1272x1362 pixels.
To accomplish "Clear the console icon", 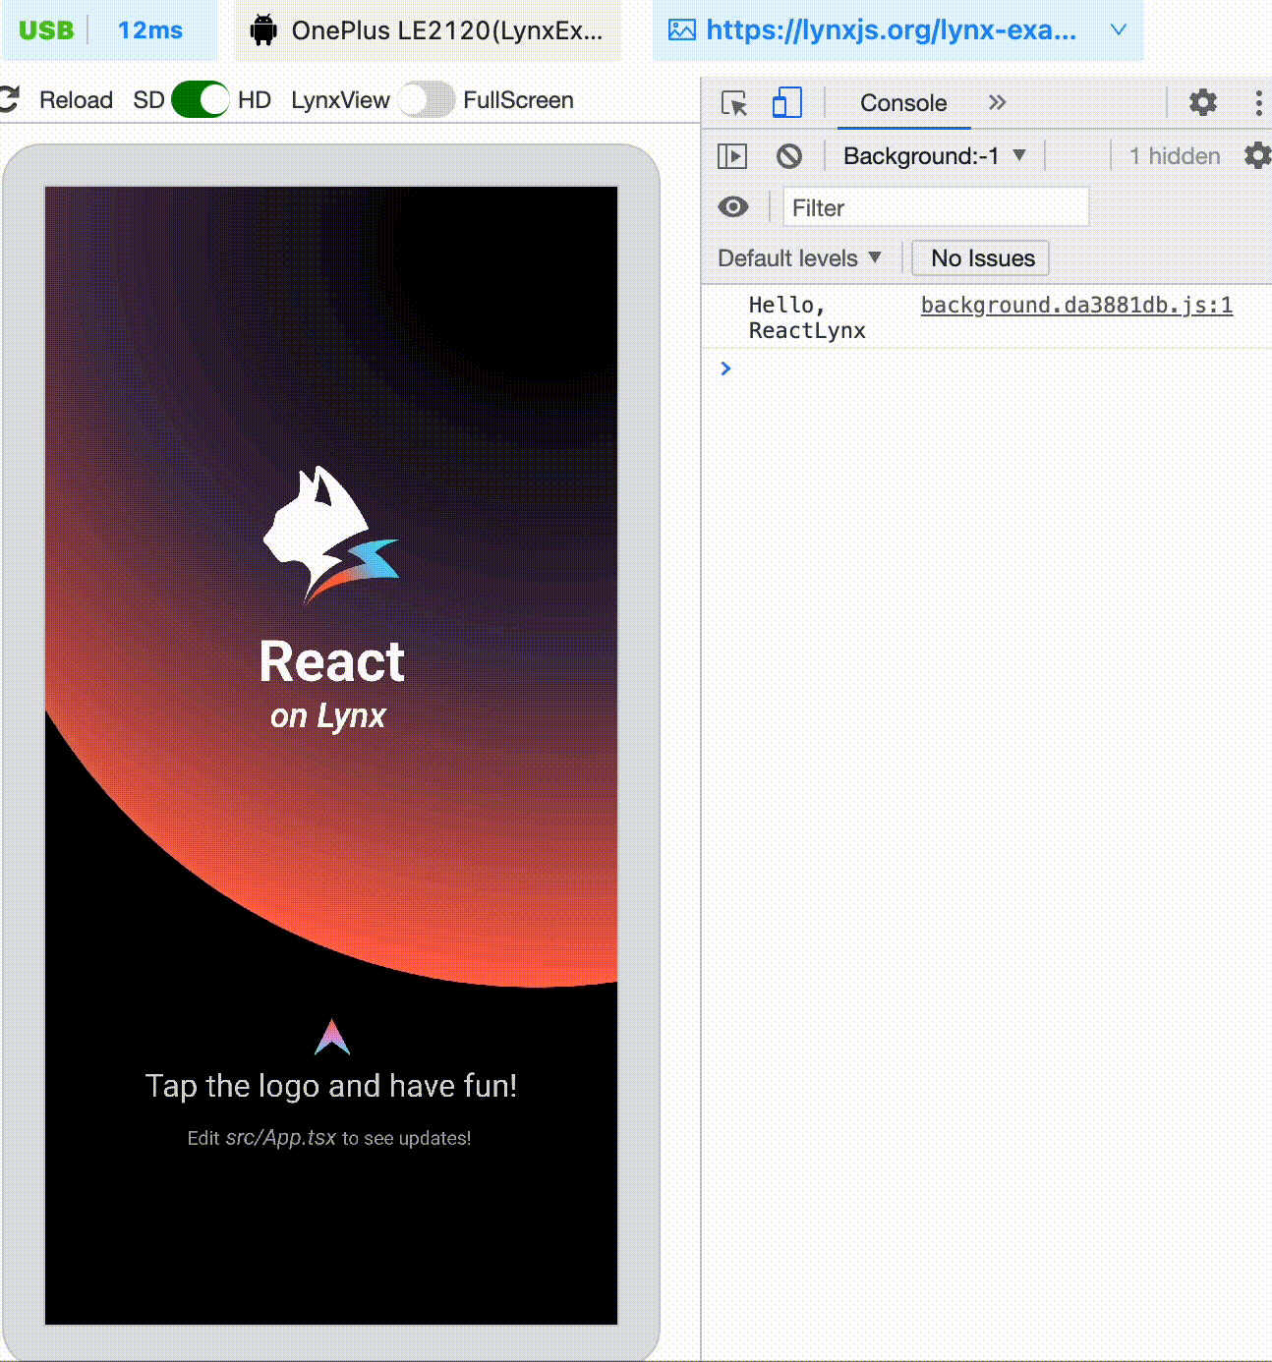I will point(788,155).
